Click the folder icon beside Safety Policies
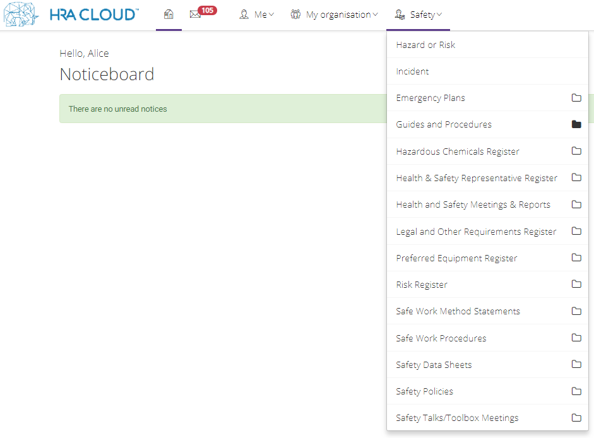 [x=576, y=391]
